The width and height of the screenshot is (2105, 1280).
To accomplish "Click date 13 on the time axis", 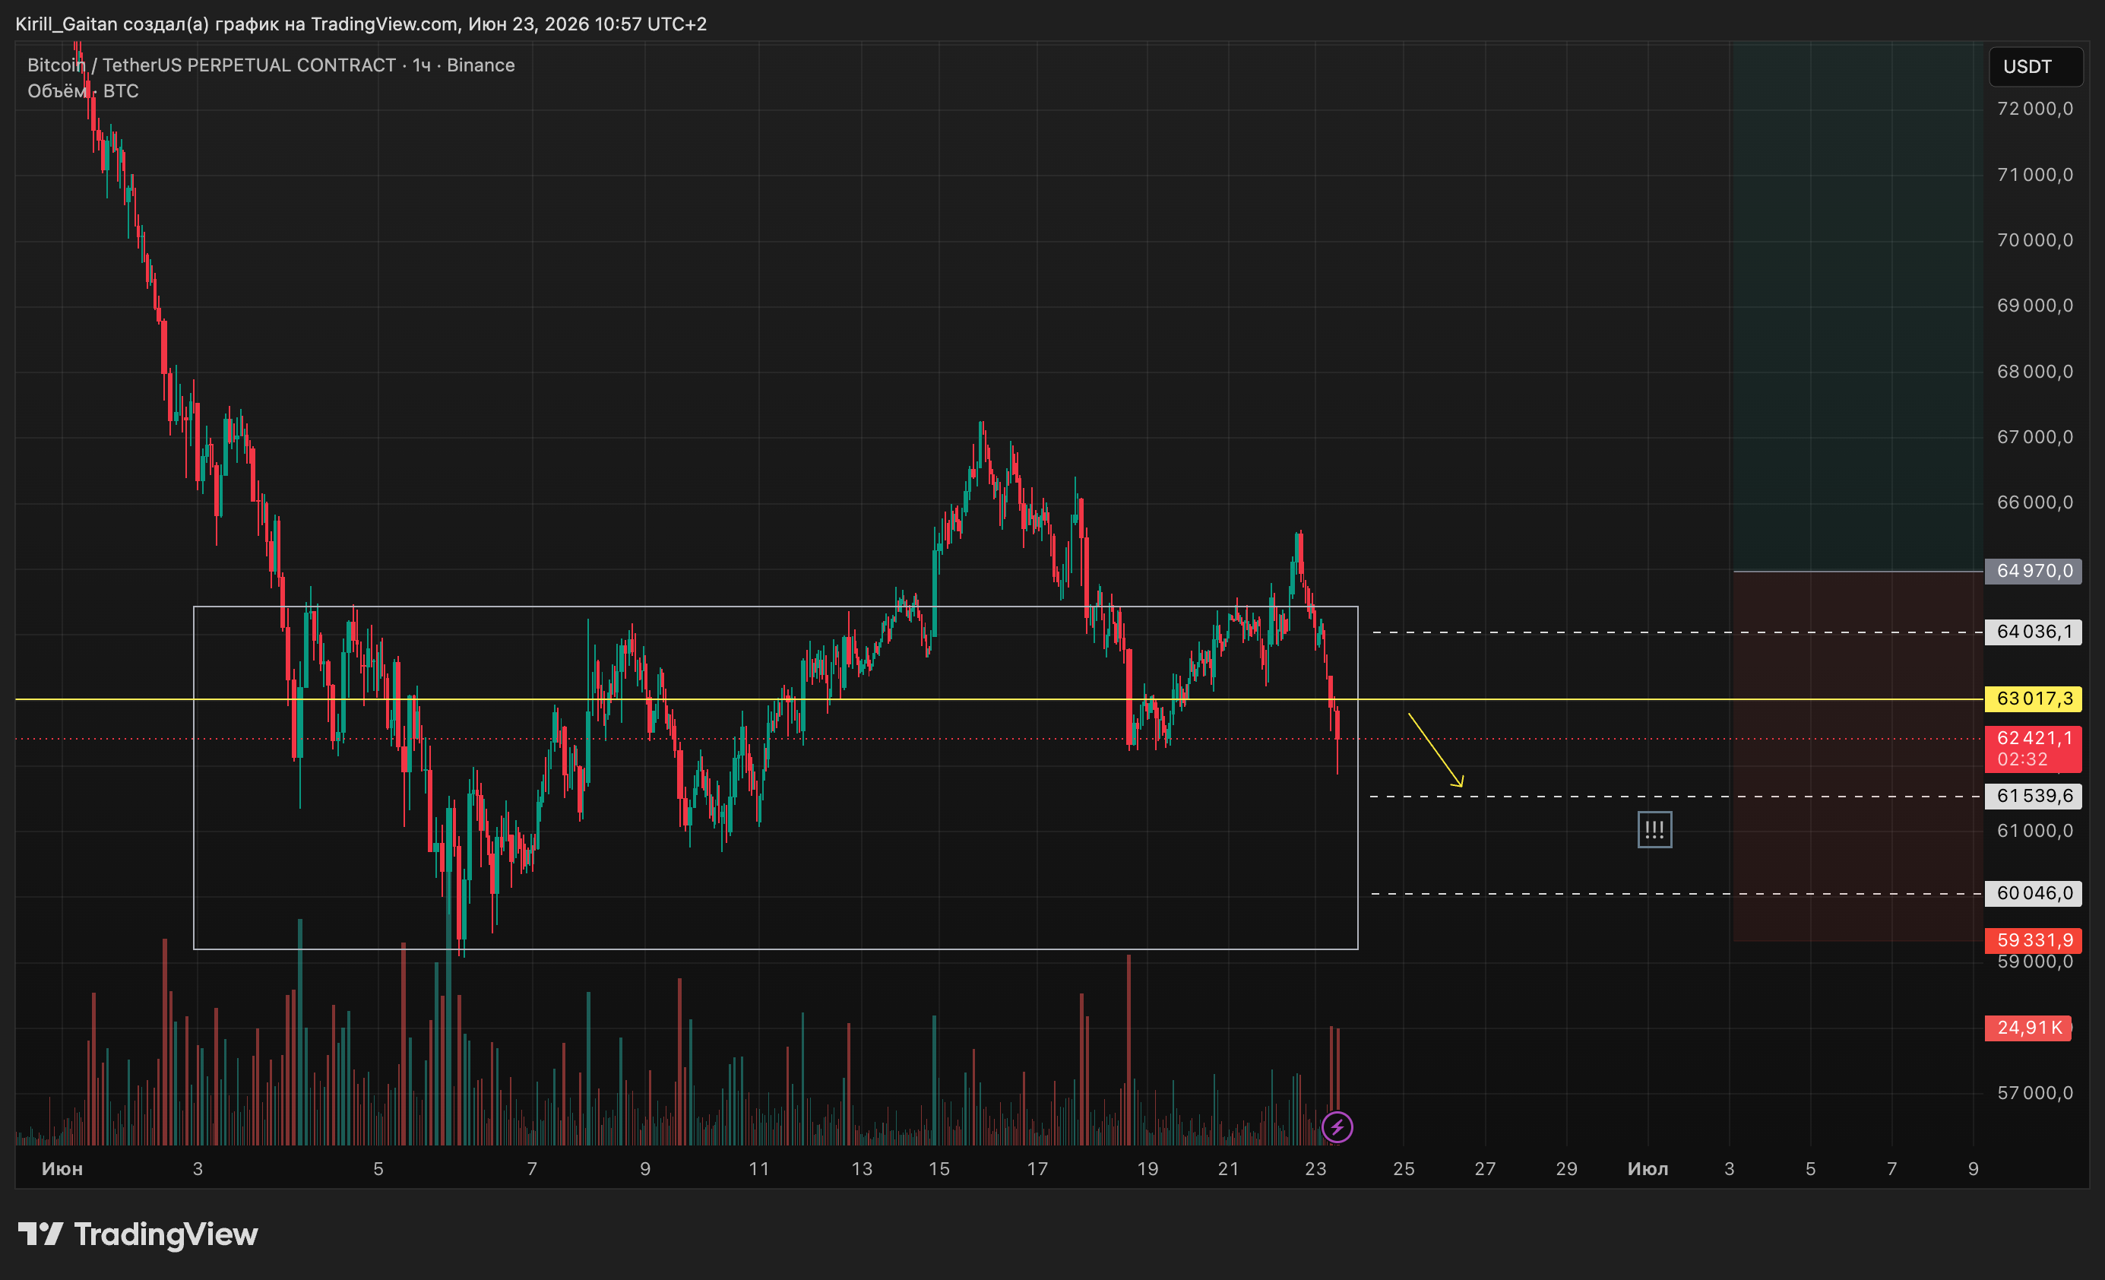I will (862, 1169).
